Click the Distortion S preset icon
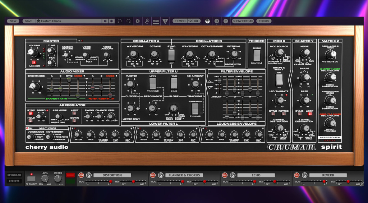The image size is (368, 203). (x=88, y=175)
